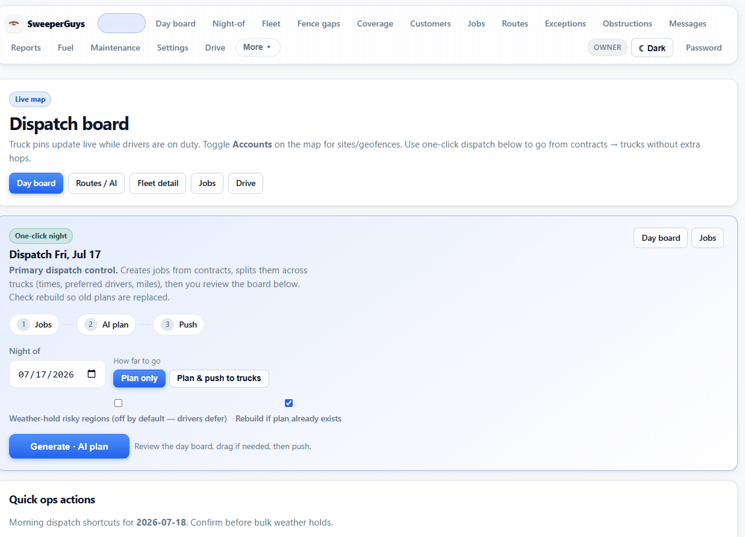
Task: Open Routes / AI
Action: (x=96, y=183)
